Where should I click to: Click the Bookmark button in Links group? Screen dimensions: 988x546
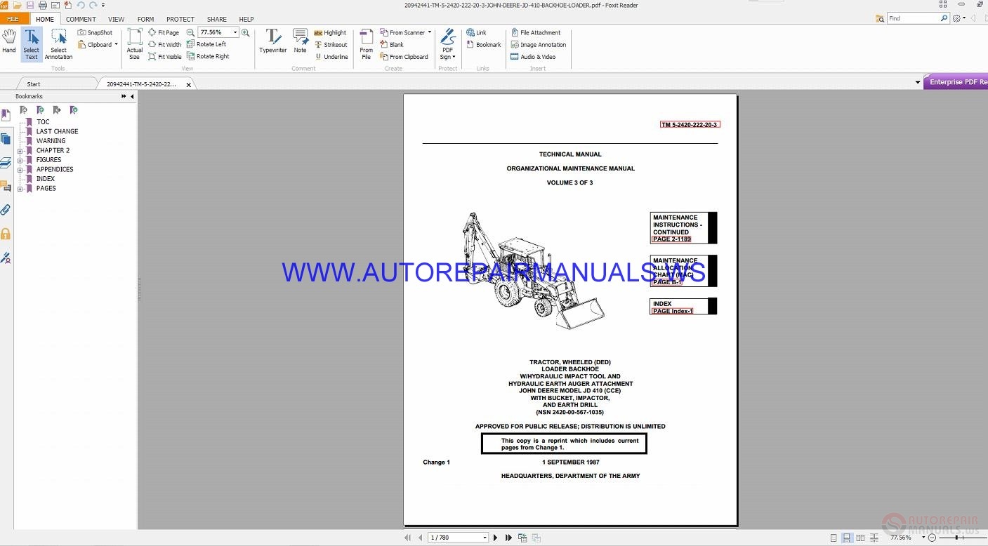pos(483,44)
